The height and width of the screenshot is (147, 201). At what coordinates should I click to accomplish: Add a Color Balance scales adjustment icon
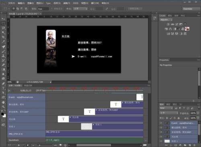coord(170,29)
